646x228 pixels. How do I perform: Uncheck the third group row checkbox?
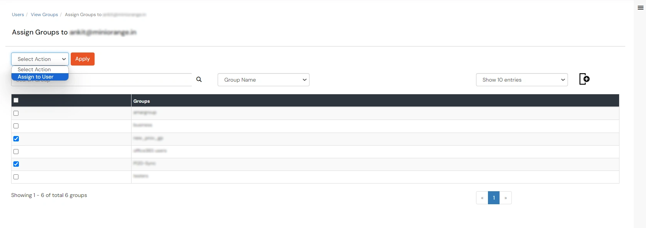pos(16,139)
